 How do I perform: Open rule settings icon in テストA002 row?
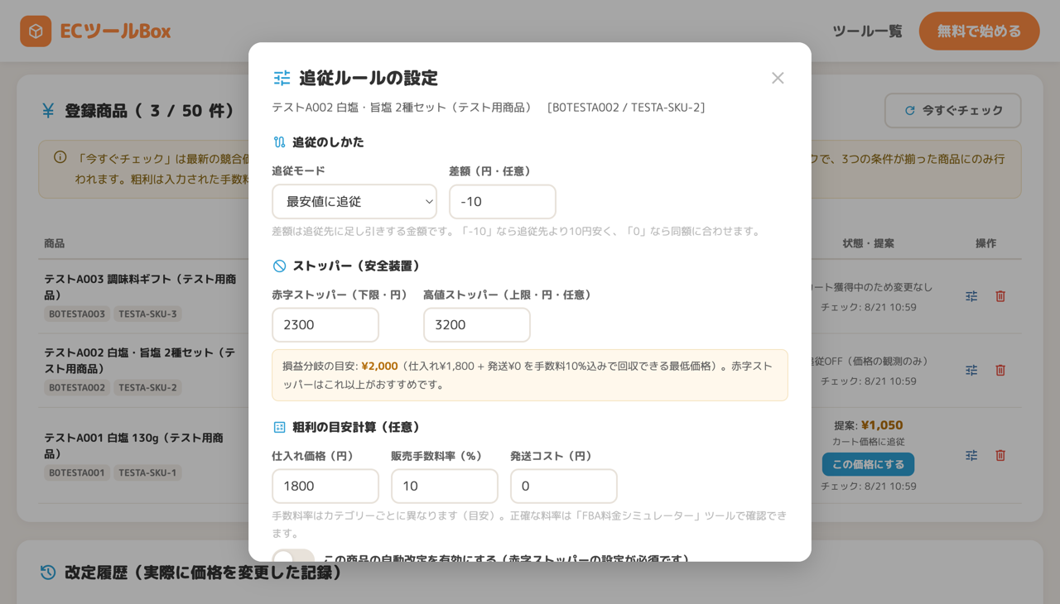click(971, 370)
